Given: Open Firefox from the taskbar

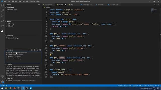Looking at the screenshot, I should (x=15, y=88).
